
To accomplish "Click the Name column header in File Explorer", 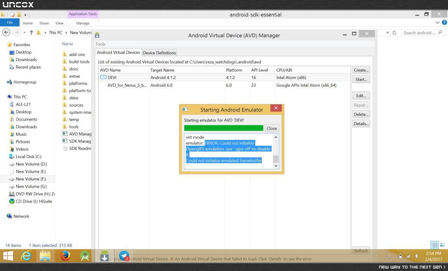I will 68,44.
